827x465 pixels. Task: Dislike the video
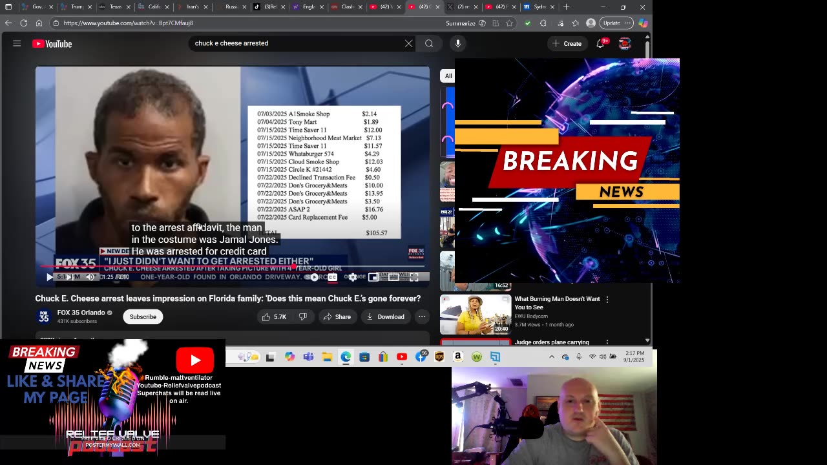point(302,316)
